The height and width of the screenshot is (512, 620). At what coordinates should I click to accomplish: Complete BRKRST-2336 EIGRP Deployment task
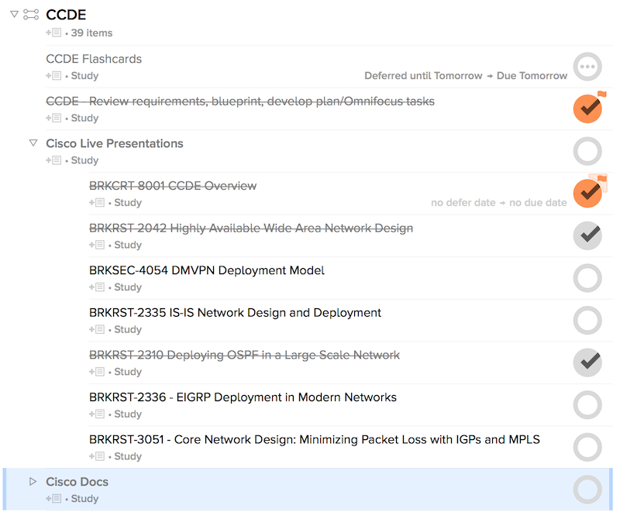pos(587,404)
